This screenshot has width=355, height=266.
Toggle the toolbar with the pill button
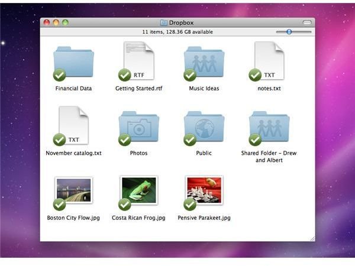pos(307,22)
